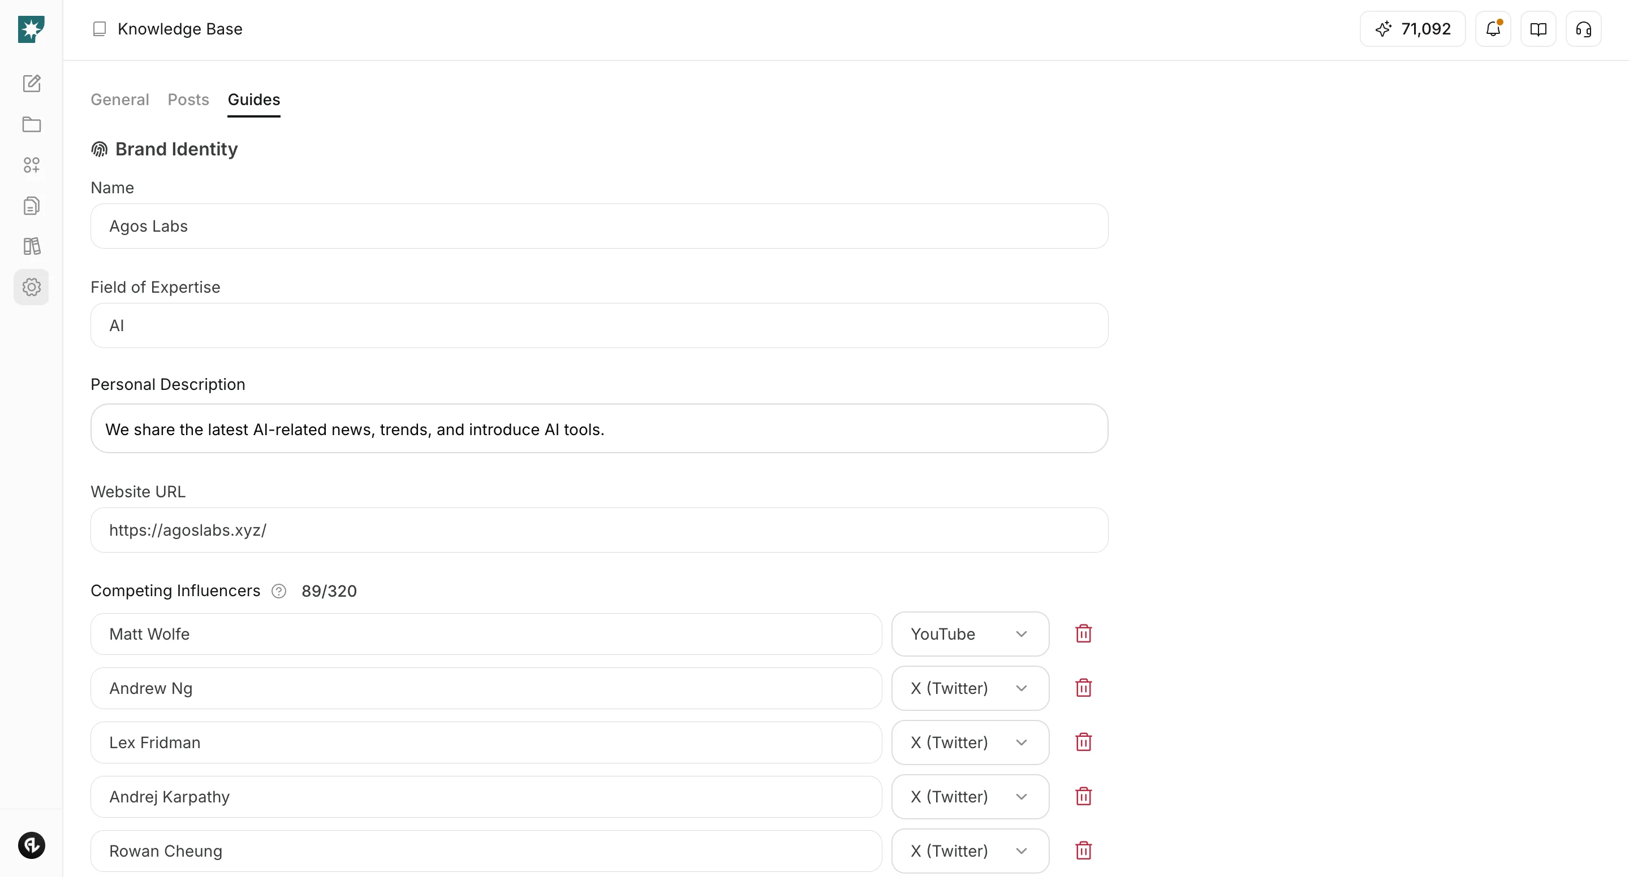Click the Website URL input field

[599, 530]
